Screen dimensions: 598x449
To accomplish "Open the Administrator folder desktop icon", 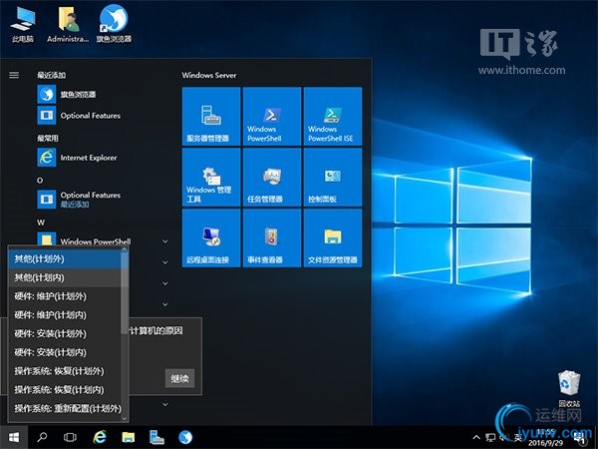I will coord(68,24).
